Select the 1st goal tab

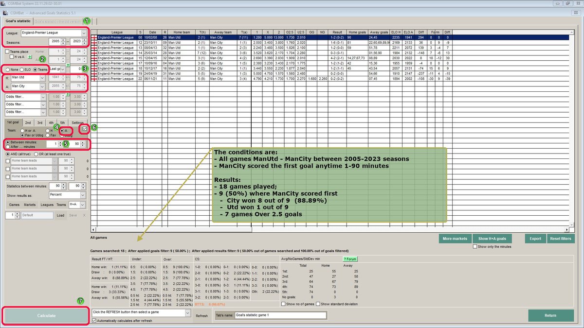click(x=13, y=123)
